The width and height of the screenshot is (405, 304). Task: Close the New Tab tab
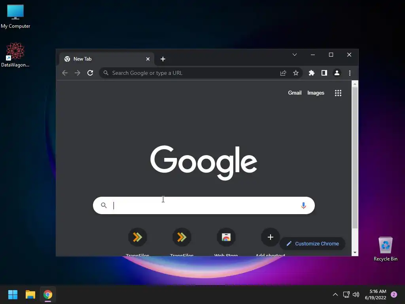point(148,59)
